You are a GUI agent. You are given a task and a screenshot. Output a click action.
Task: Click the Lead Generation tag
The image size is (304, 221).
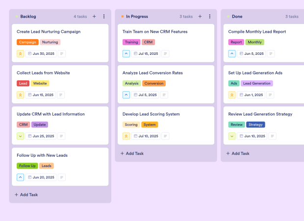coord(257,83)
